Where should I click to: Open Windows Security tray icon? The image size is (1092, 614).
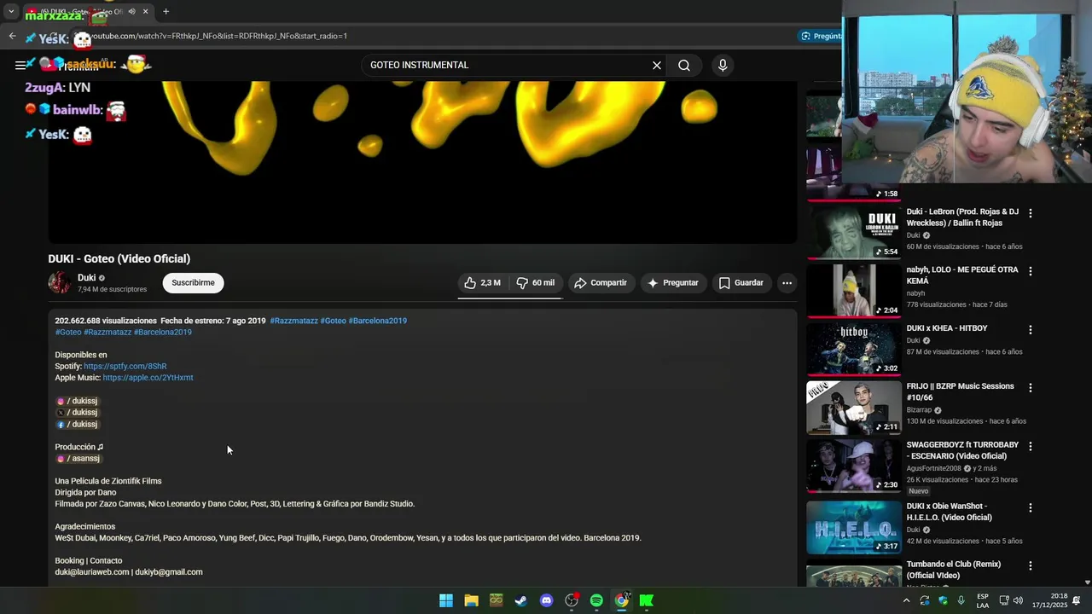pos(943,600)
